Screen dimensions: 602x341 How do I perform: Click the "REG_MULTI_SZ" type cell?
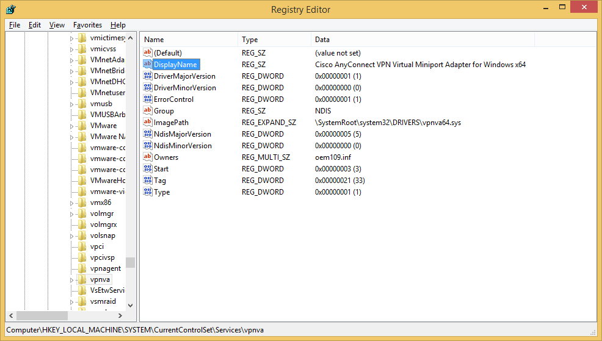point(266,157)
